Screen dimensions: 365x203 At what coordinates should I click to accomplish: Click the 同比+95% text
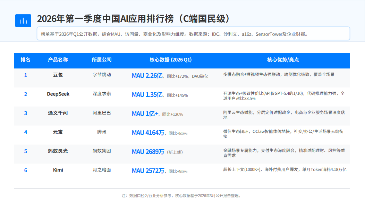click(178, 172)
